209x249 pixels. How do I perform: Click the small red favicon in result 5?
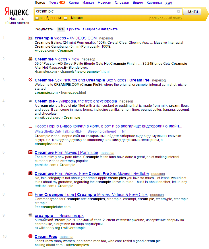pyautogui.click(x=30, y=127)
